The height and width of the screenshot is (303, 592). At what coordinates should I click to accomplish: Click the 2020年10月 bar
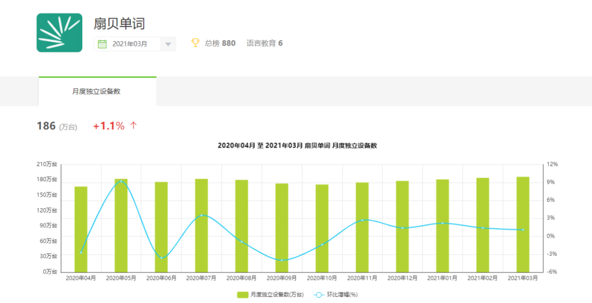(322, 228)
